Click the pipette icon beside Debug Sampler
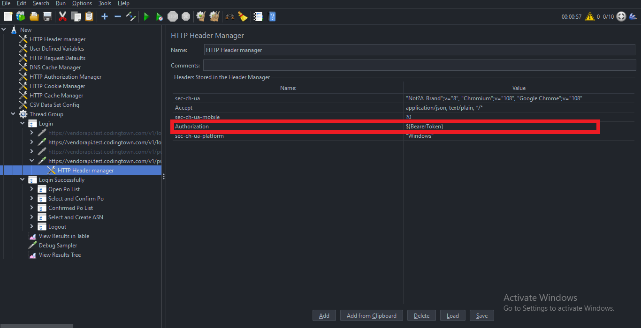 tap(33, 245)
